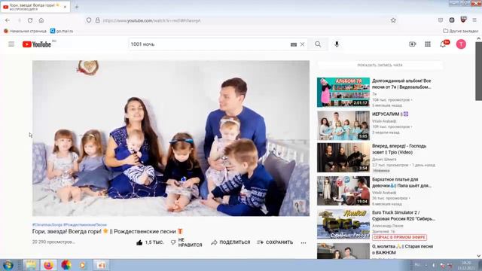Open the go.mail.ru bookmark

pos(62,31)
